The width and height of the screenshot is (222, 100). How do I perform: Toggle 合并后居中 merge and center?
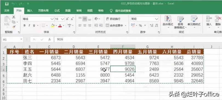tap(114, 25)
